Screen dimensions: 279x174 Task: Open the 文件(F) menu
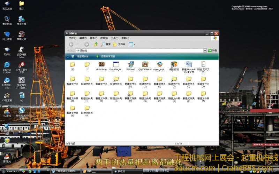pyautogui.click(x=72, y=38)
